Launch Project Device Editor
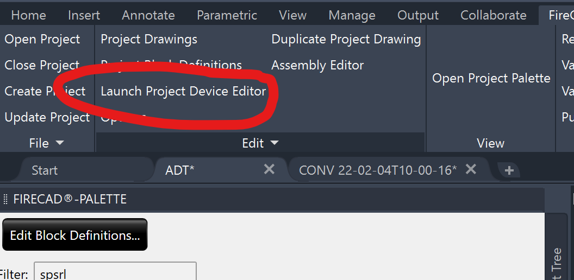The height and width of the screenshot is (280, 574). (183, 91)
